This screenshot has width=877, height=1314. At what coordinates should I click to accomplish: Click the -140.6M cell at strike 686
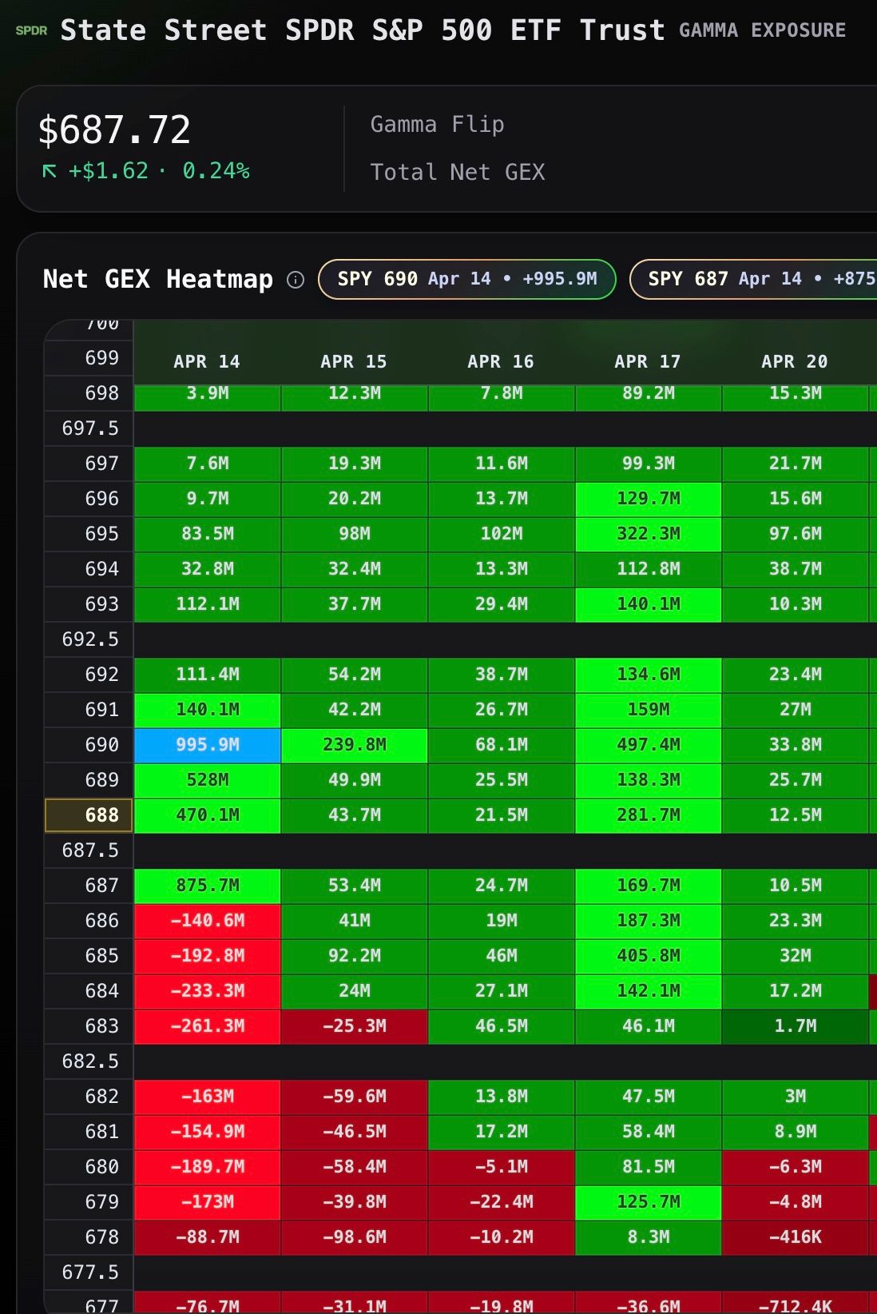coord(208,921)
